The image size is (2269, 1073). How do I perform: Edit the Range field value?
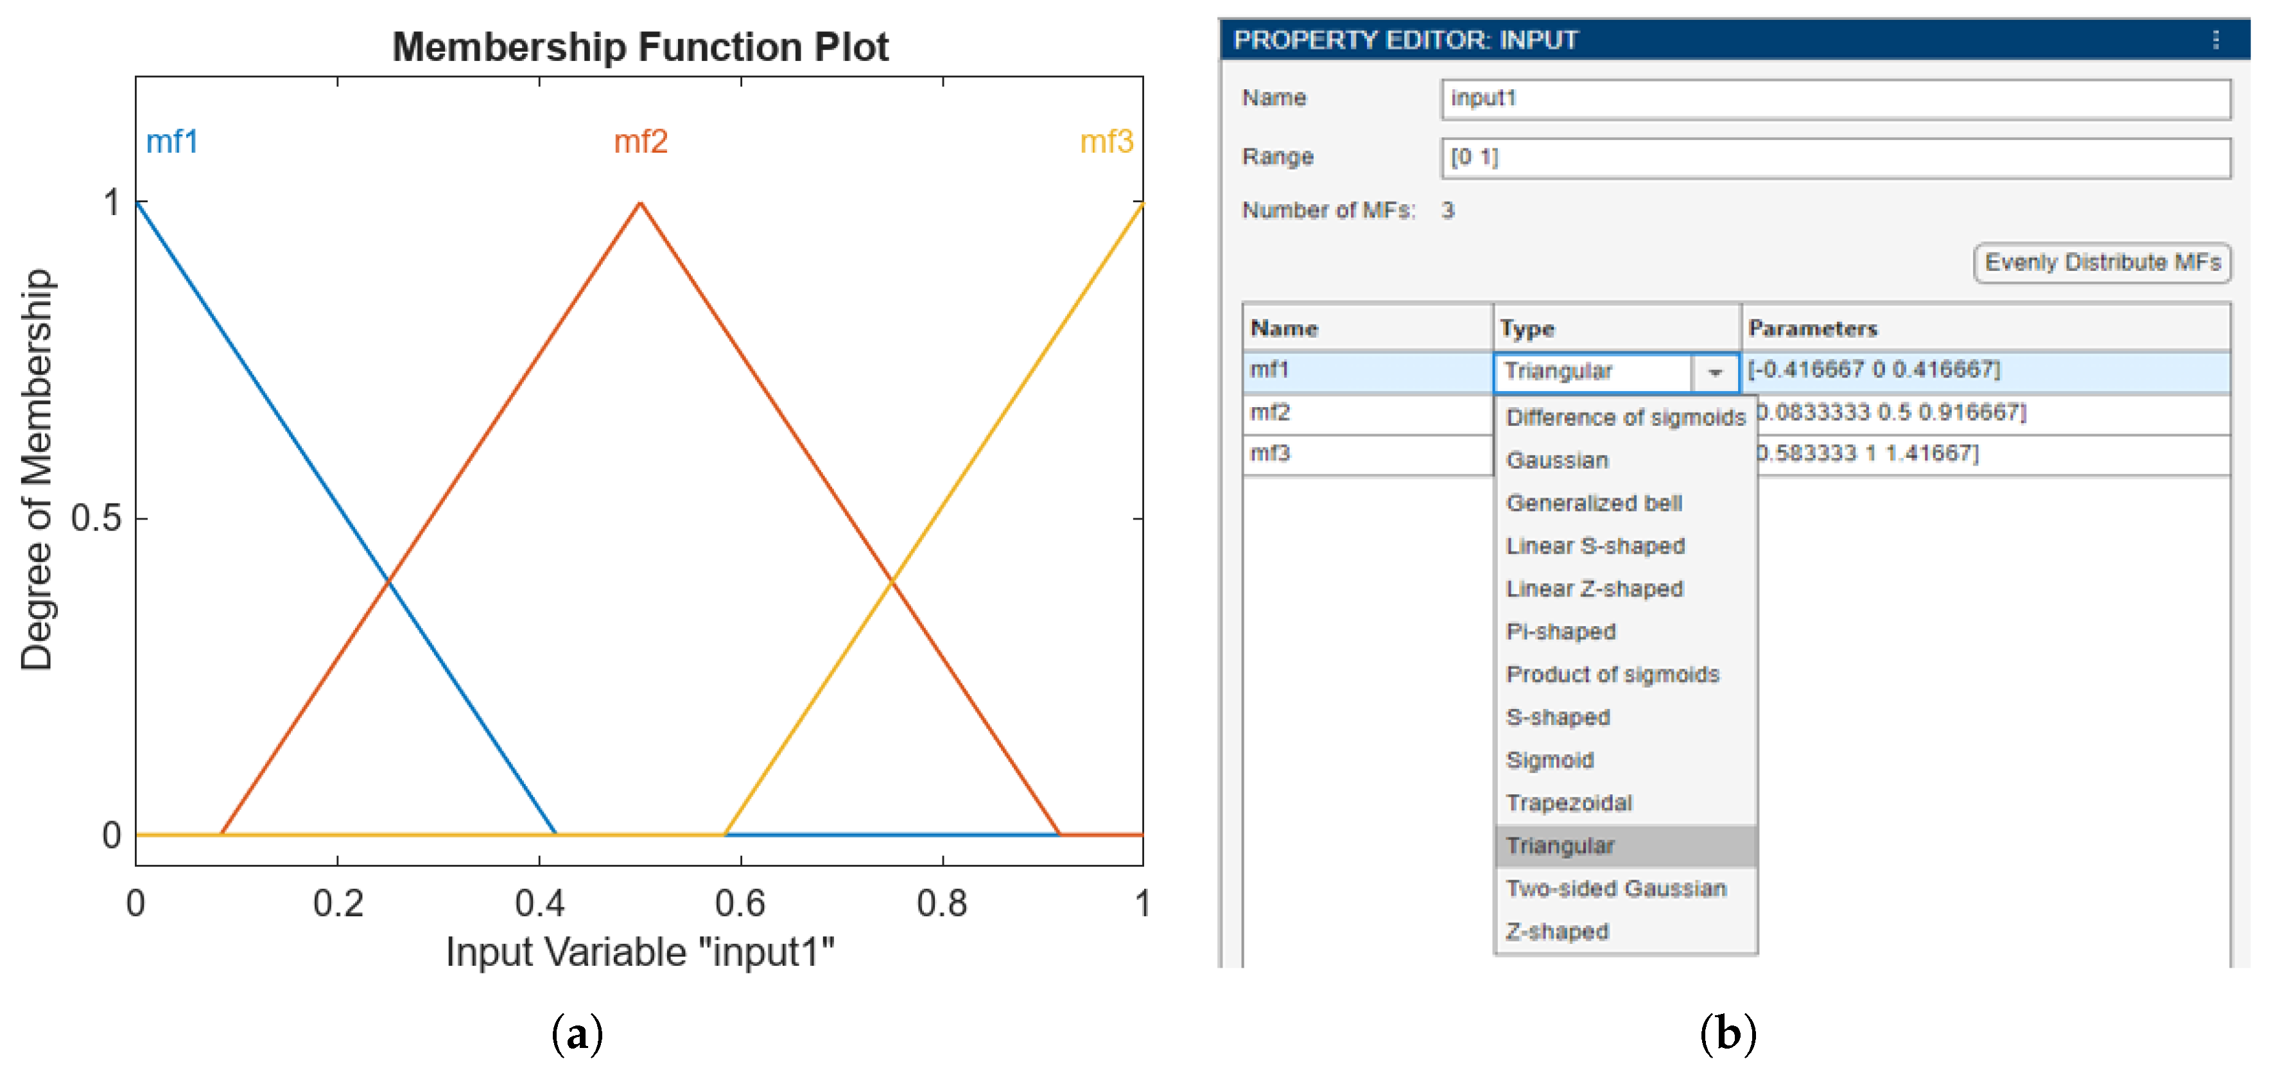[1836, 158]
